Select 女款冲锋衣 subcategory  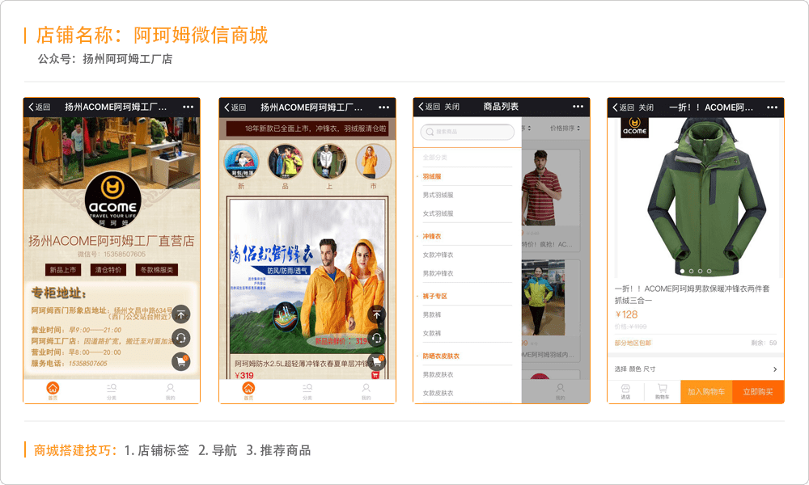click(438, 255)
